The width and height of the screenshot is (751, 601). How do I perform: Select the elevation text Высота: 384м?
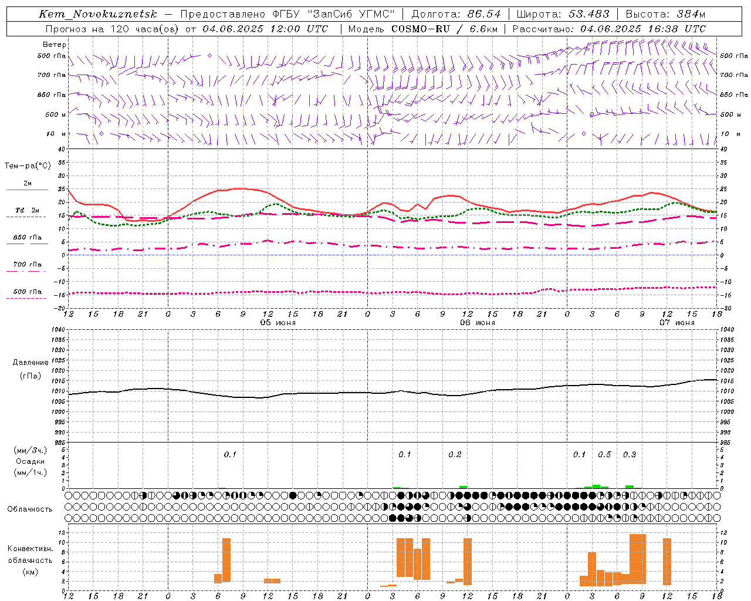666,14
